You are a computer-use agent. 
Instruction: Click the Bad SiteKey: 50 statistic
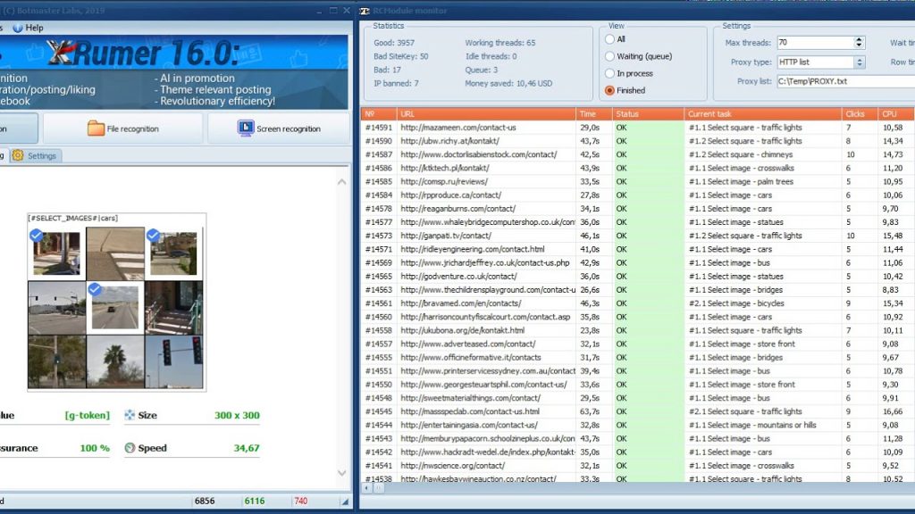[x=401, y=56]
